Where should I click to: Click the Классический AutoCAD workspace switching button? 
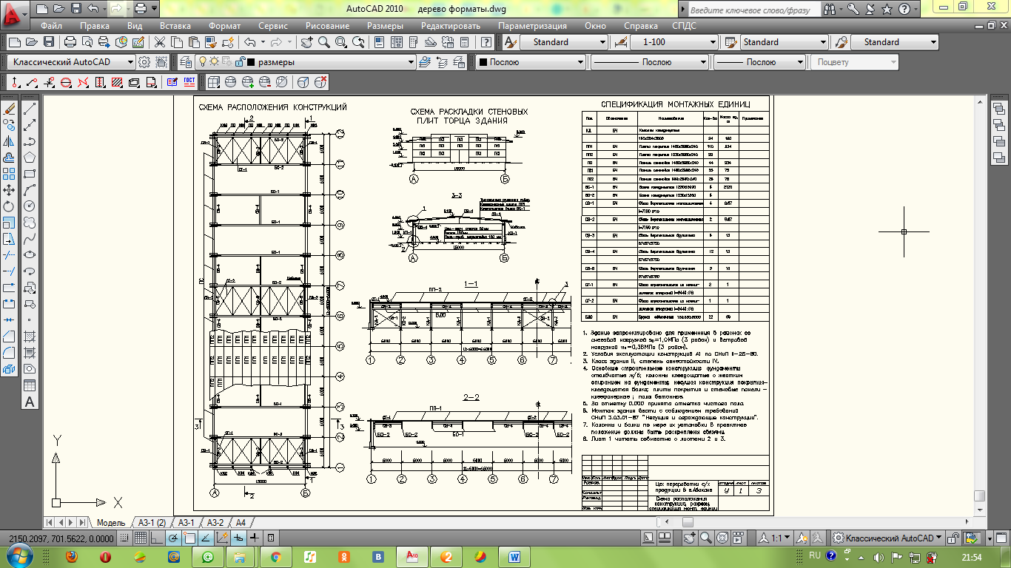pyautogui.click(x=887, y=538)
